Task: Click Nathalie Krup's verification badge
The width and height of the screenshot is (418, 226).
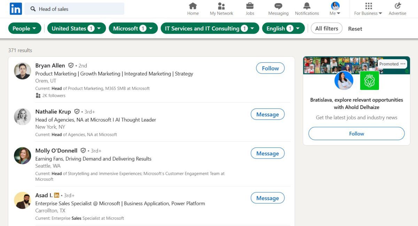Action: tap(77, 112)
